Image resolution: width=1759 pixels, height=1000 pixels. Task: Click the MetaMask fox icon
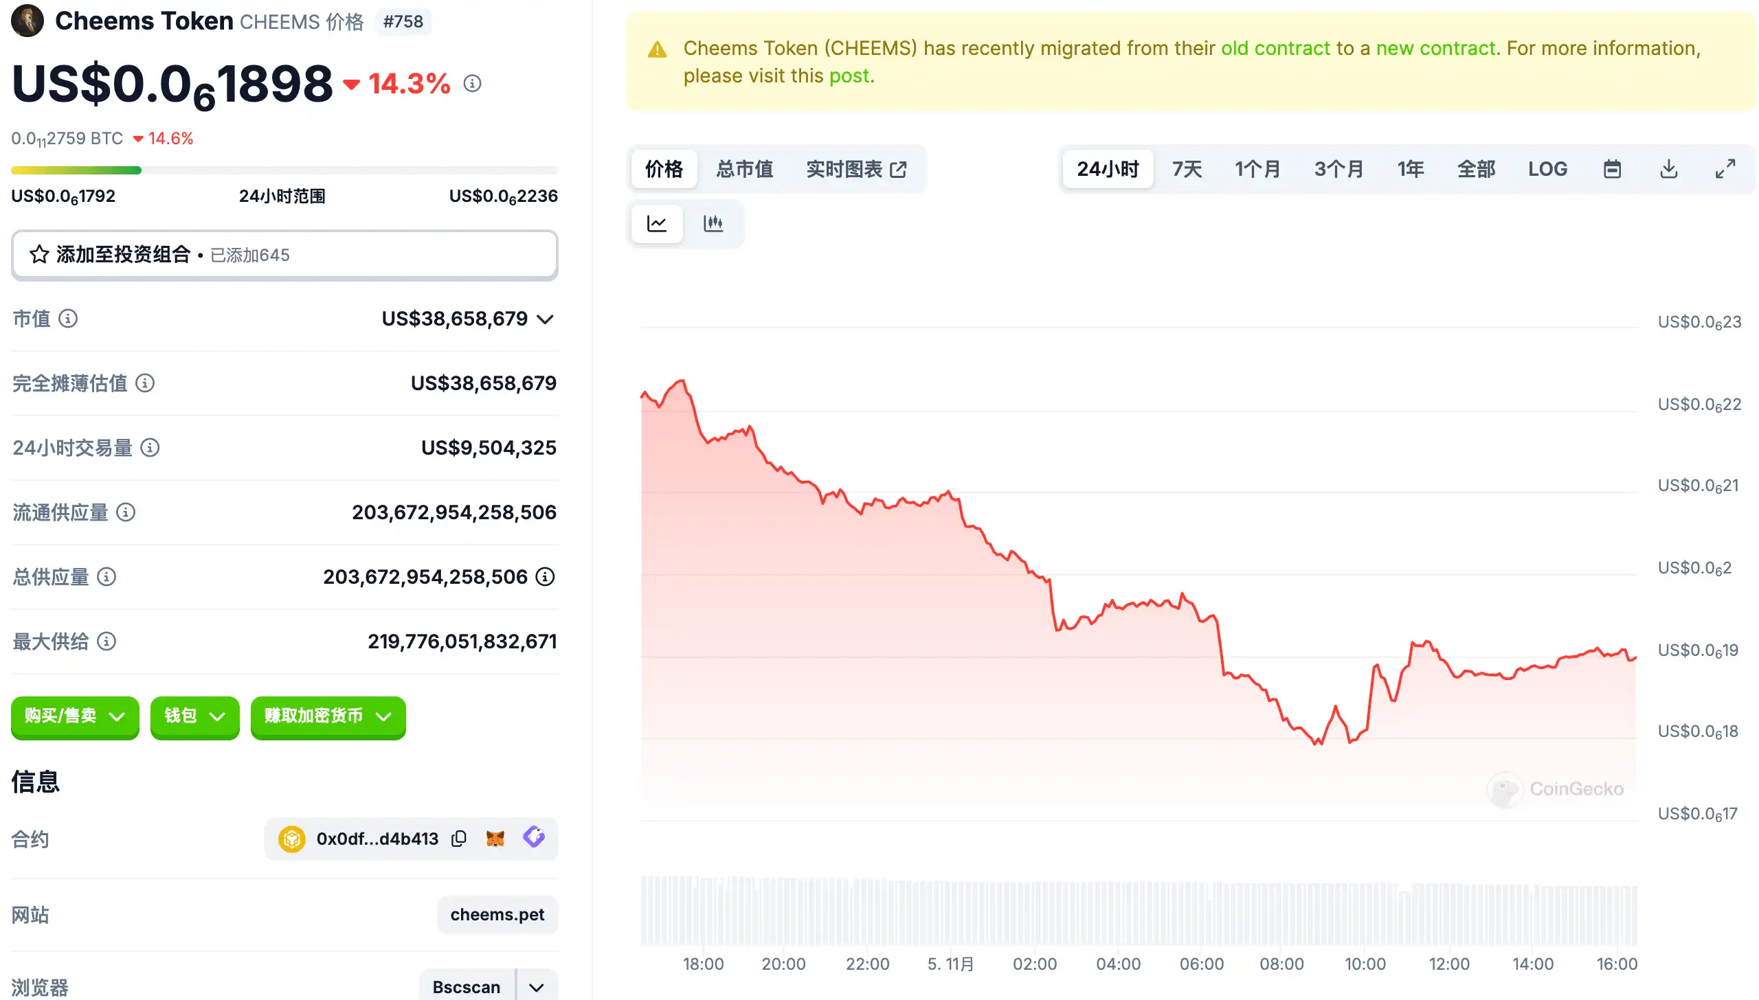point(495,839)
